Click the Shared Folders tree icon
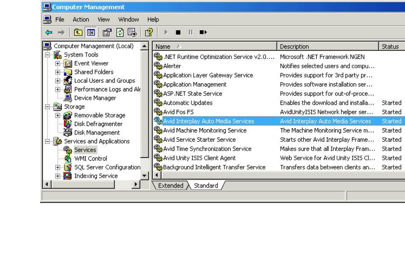 (68, 72)
